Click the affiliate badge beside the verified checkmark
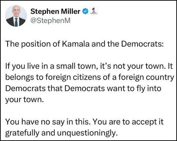The width and height of the screenshot is (177, 141). (94, 11)
